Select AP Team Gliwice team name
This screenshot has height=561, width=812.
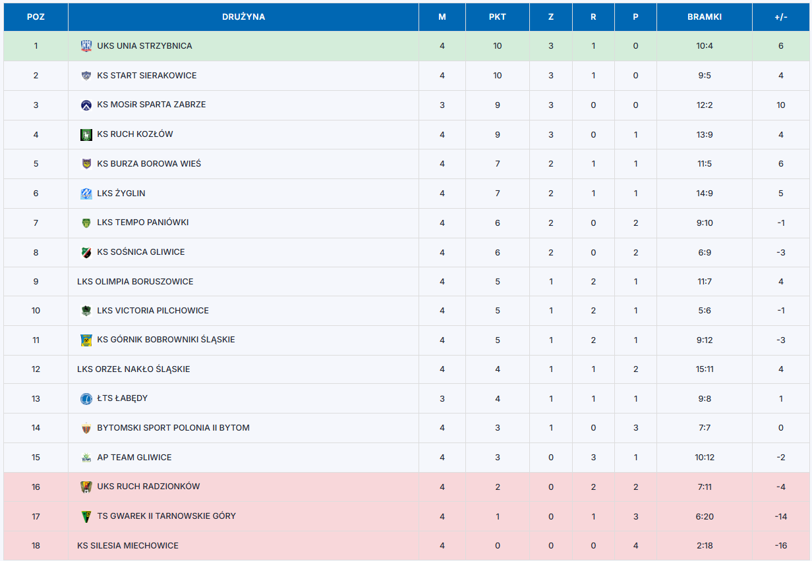tap(134, 458)
